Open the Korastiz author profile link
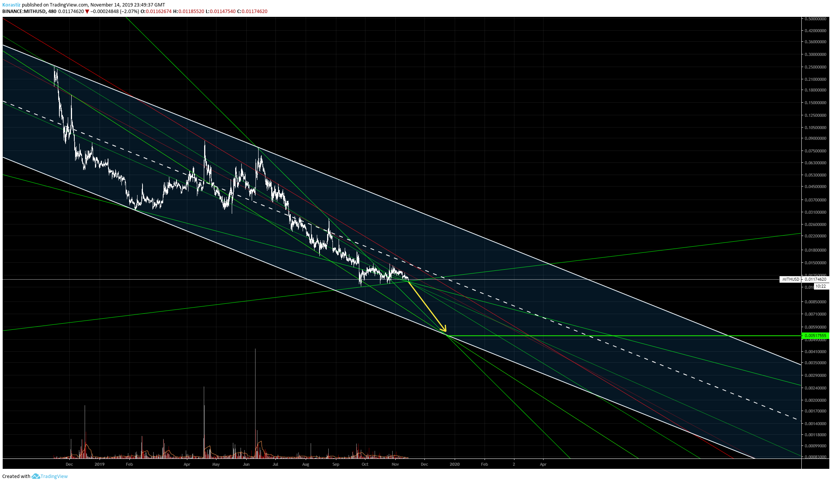The height and width of the screenshot is (483, 832). (11, 5)
